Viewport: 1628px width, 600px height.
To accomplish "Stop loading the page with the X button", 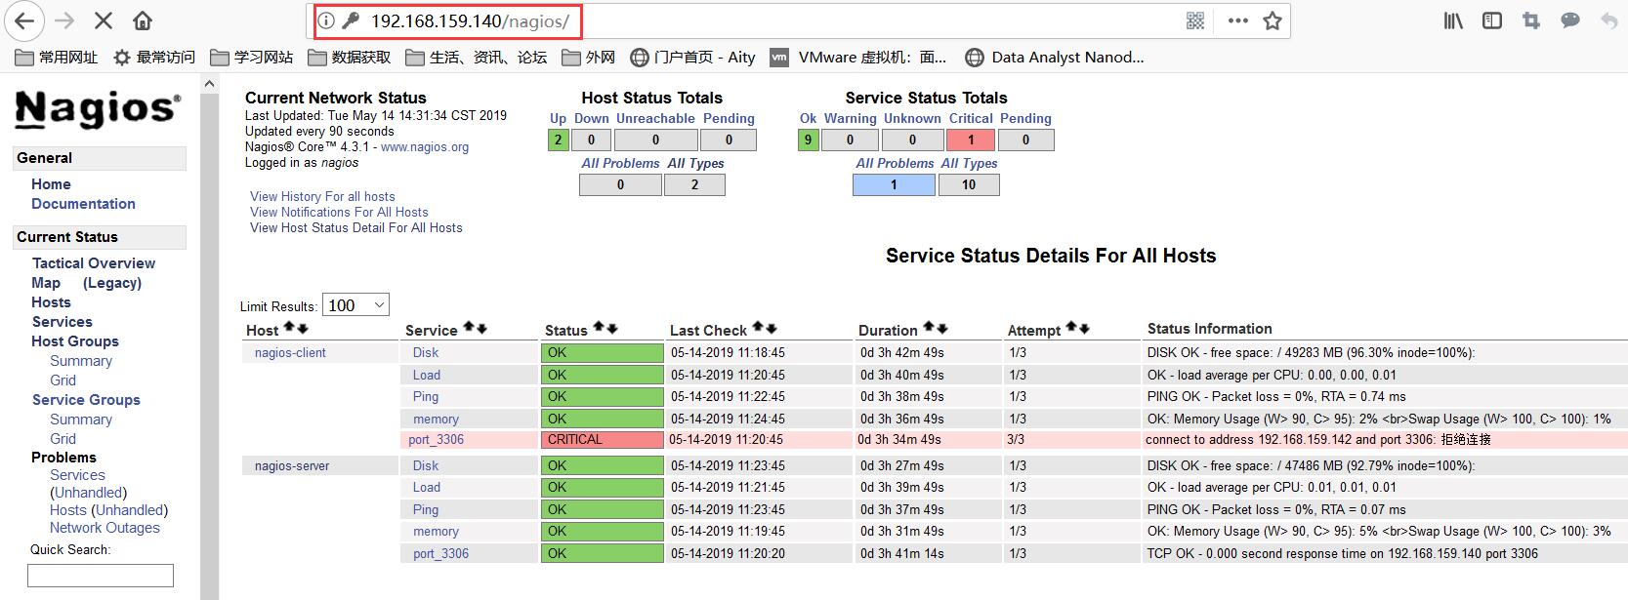I will (x=104, y=20).
